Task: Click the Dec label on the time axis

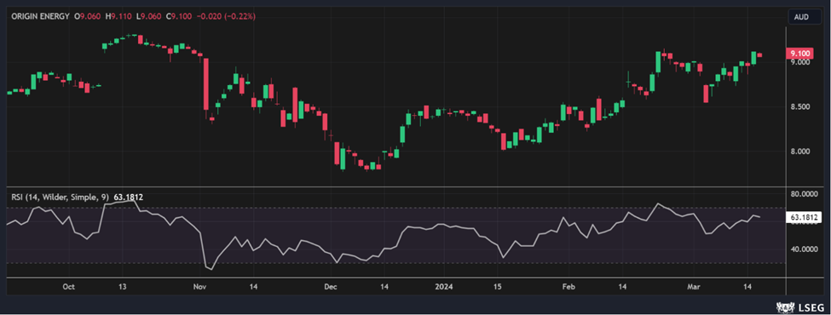Action: 330,287
